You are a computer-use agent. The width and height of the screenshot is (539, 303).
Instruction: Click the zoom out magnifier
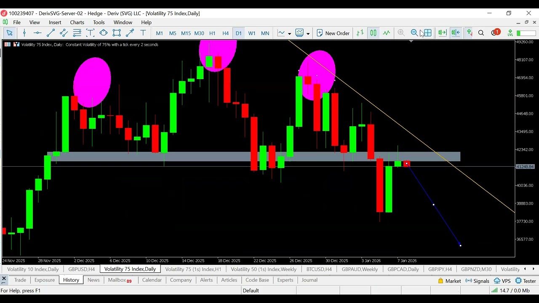[x=414, y=33]
